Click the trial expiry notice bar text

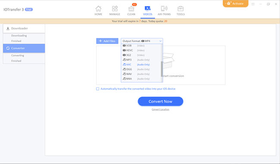(x=140, y=21)
